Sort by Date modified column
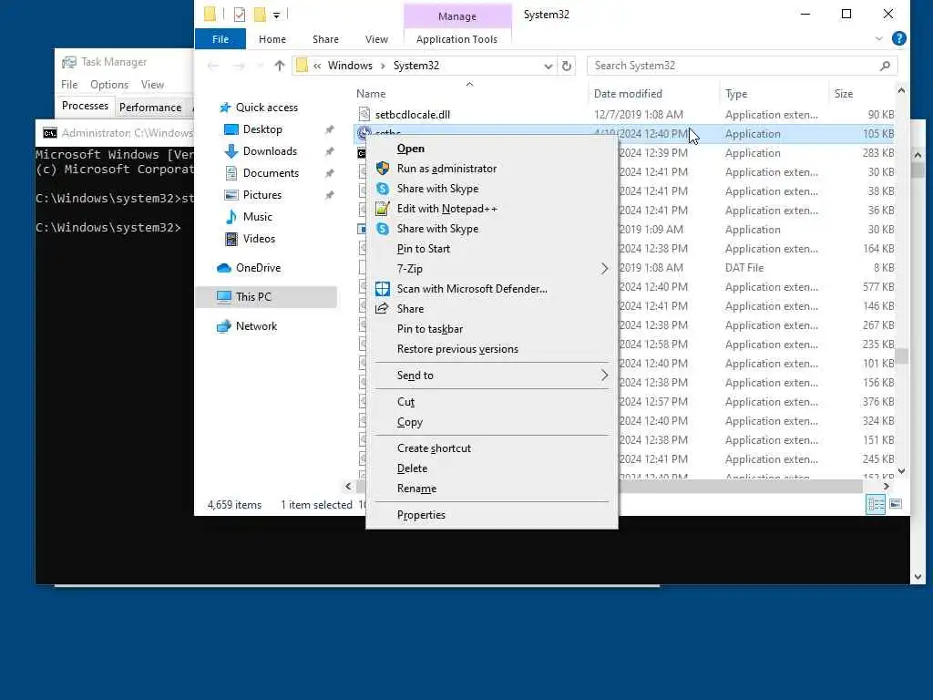The height and width of the screenshot is (700, 933). (x=628, y=94)
